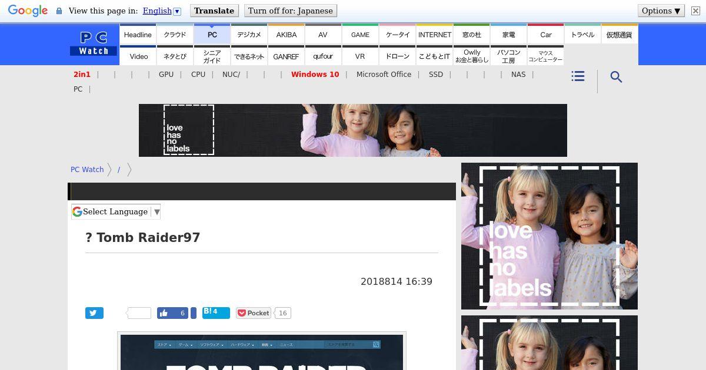Click the Facebook like thumbs-up button
The image size is (706, 370).
tap(172, 313)
